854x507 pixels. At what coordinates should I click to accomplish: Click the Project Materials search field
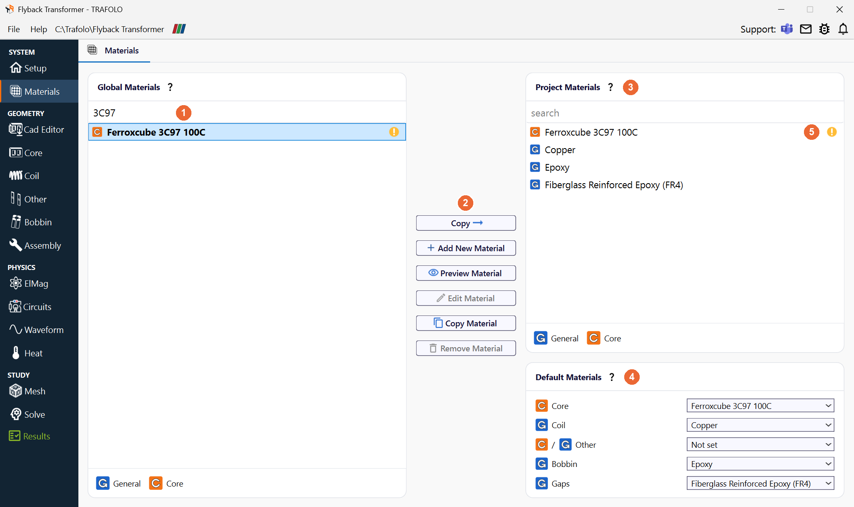tap(685, 113)
